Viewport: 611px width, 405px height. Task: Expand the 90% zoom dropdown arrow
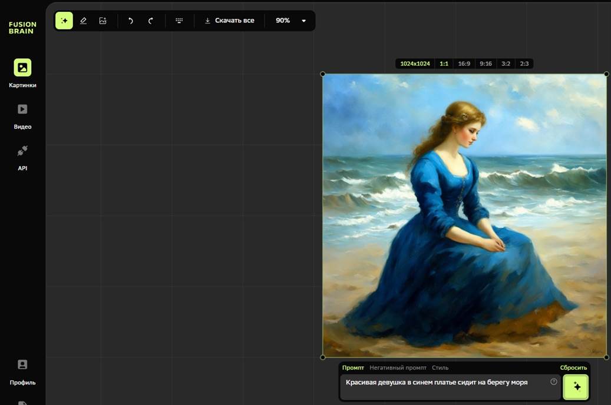click(304, 21)
